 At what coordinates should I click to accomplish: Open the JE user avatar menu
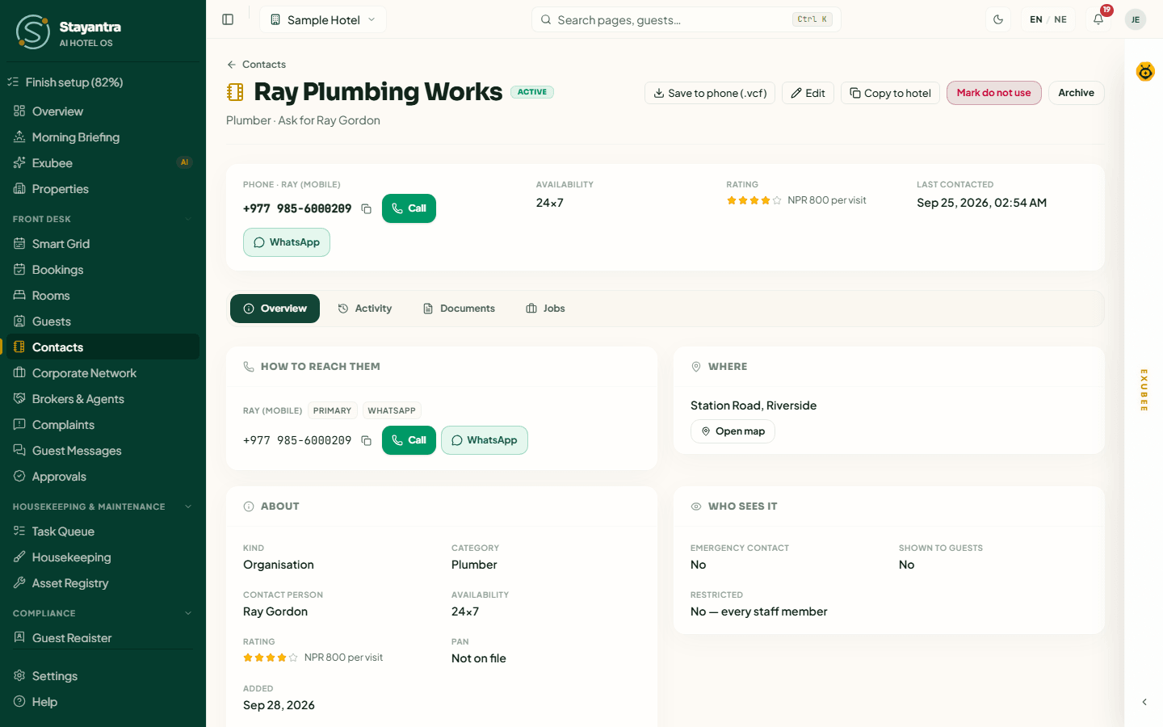1136,19
